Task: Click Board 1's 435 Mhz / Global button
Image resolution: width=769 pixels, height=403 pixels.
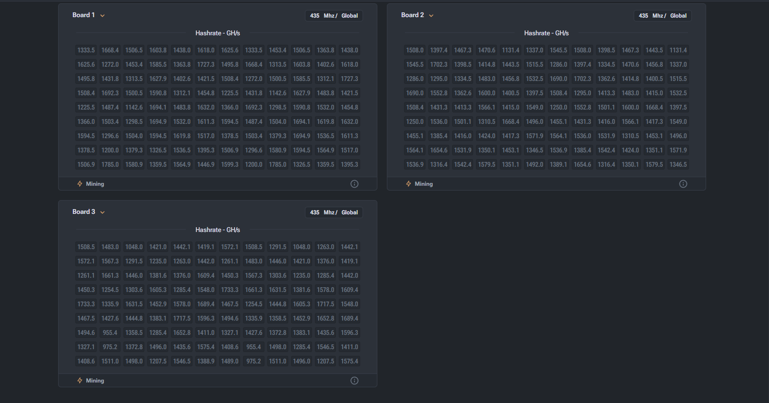Action: pos(334,16)
